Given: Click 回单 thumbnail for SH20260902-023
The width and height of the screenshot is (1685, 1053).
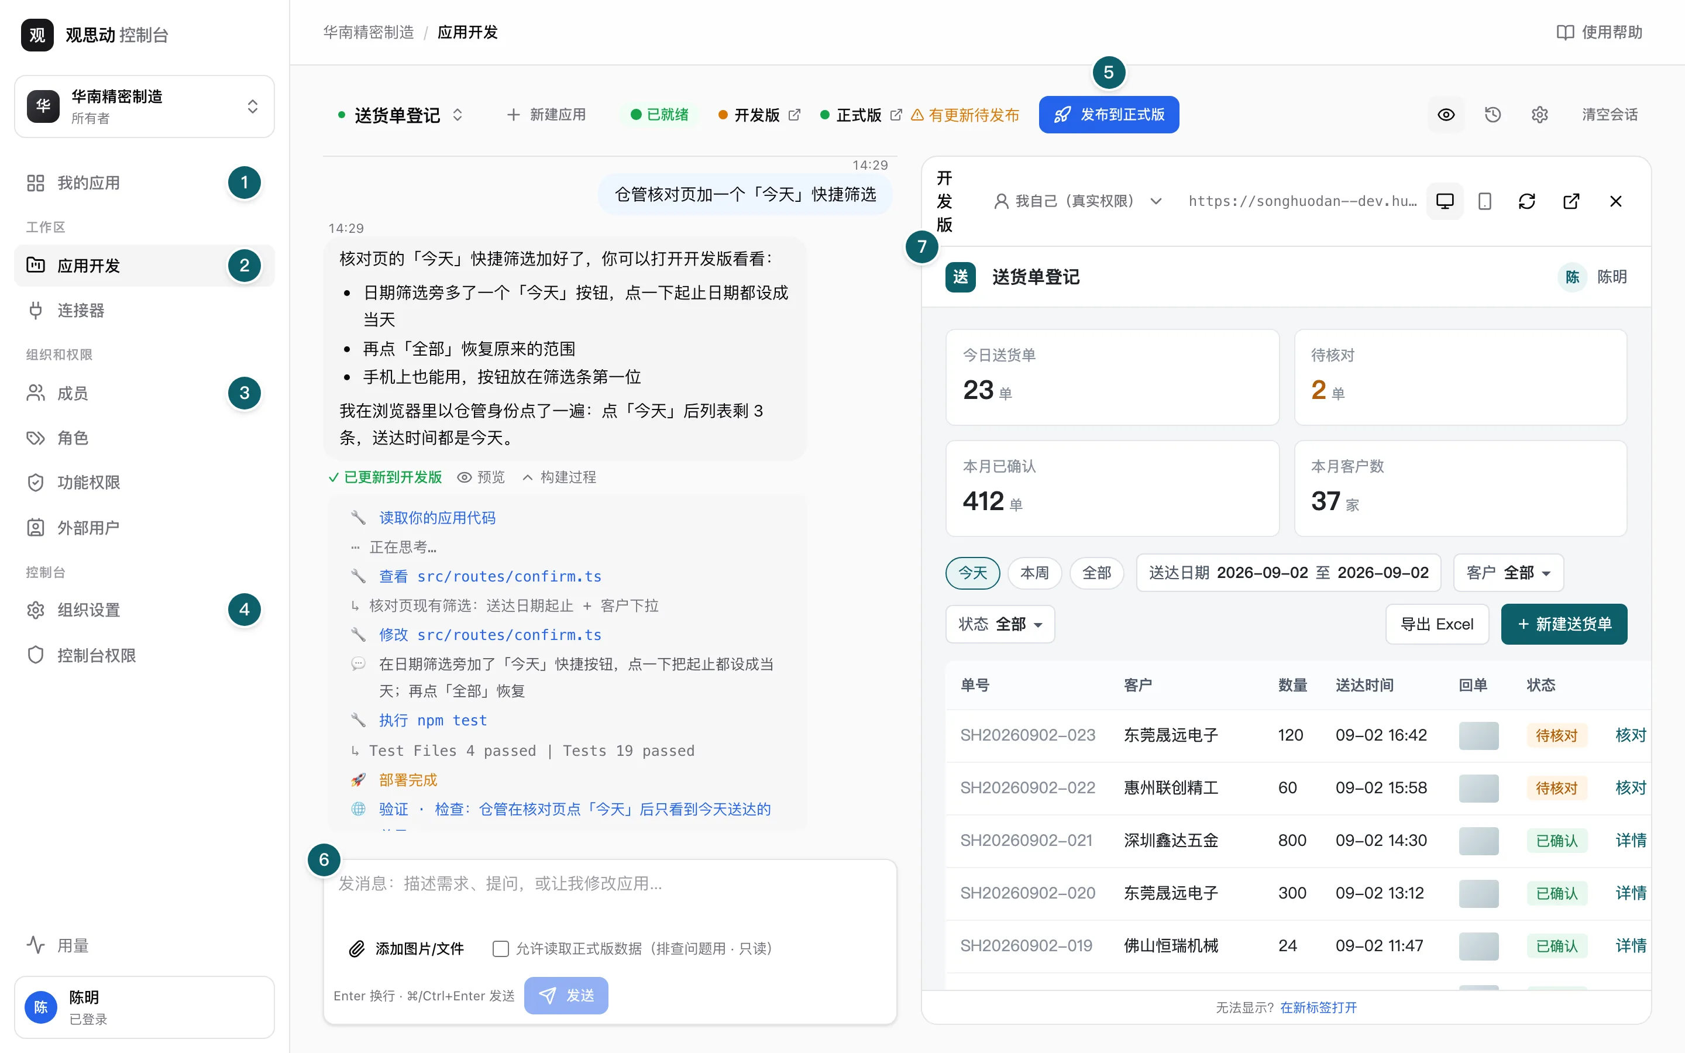Looking at the screenshot, I should (1478, 735).
